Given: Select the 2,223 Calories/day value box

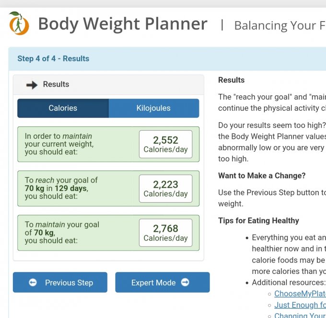Looking at the screenshot, I should click(165, 189).
